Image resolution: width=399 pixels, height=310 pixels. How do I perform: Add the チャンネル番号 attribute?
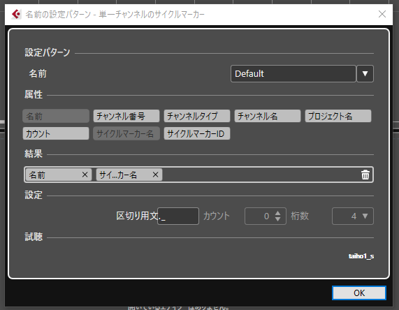coord(126,116)
